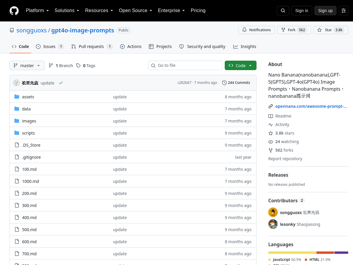
Task: Open the 300.md file
Action: (x=29, y=206)
